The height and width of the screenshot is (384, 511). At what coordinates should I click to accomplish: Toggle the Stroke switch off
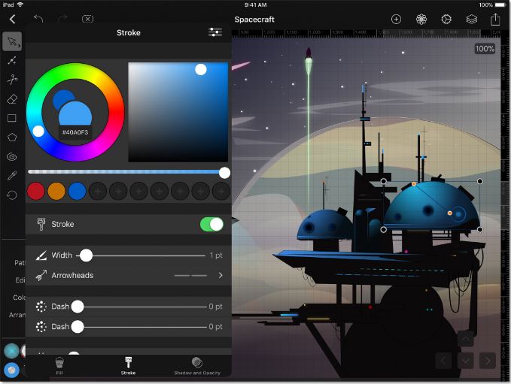(x=211, y=224)
